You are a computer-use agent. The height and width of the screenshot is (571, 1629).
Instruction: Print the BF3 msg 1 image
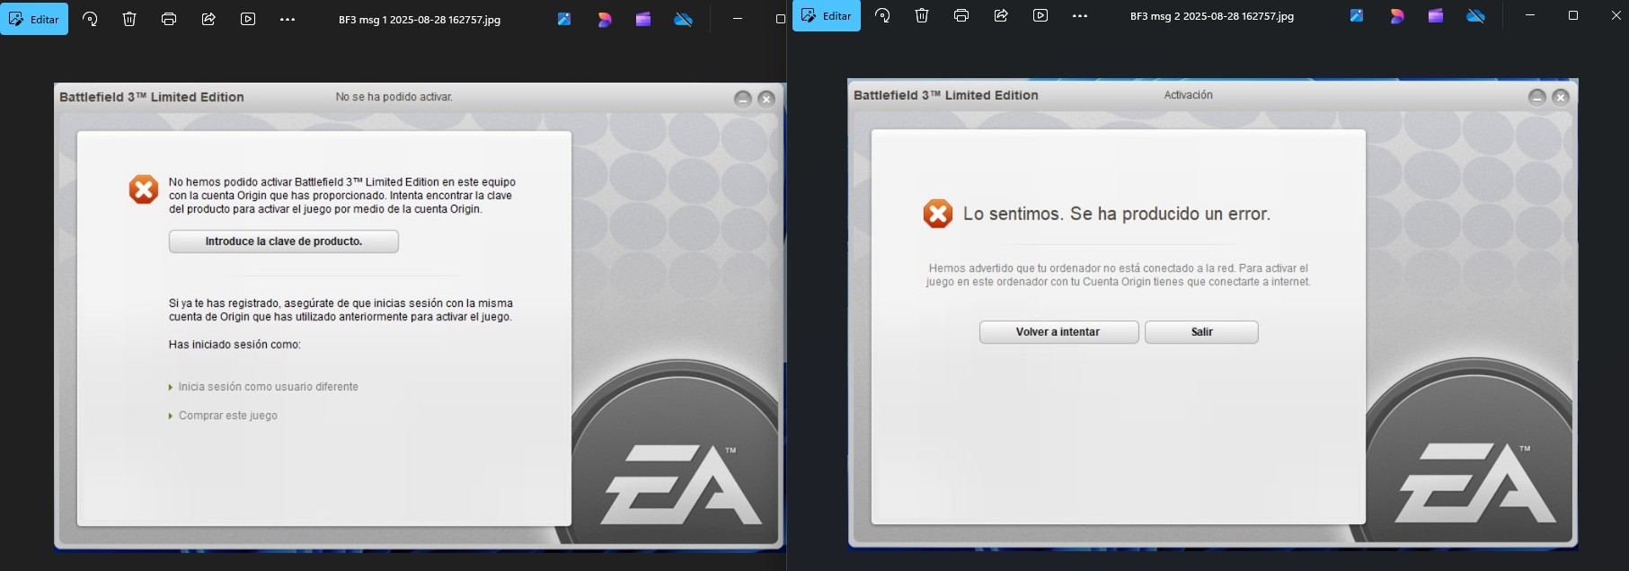coord(169,19)
